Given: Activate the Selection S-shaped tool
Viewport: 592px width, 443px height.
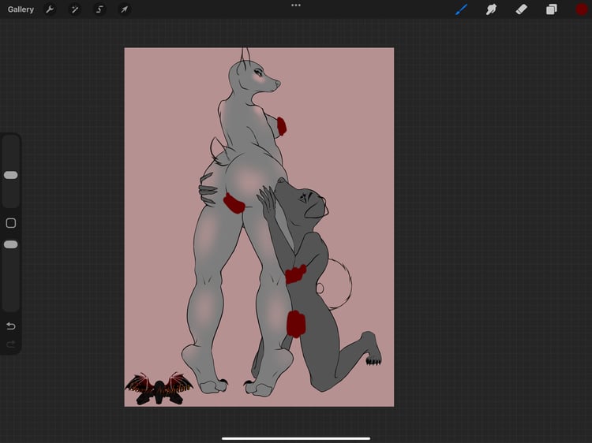Looking at the screenshot, I should coord(99,9).
